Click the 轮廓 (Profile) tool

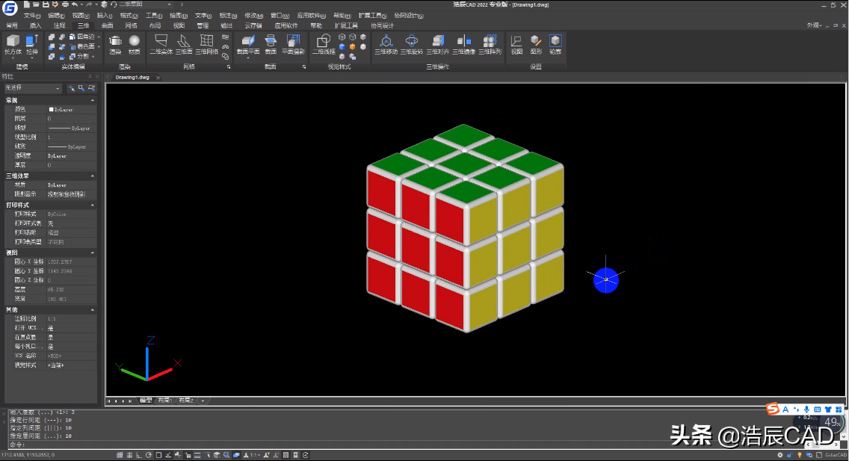[555, 44]
